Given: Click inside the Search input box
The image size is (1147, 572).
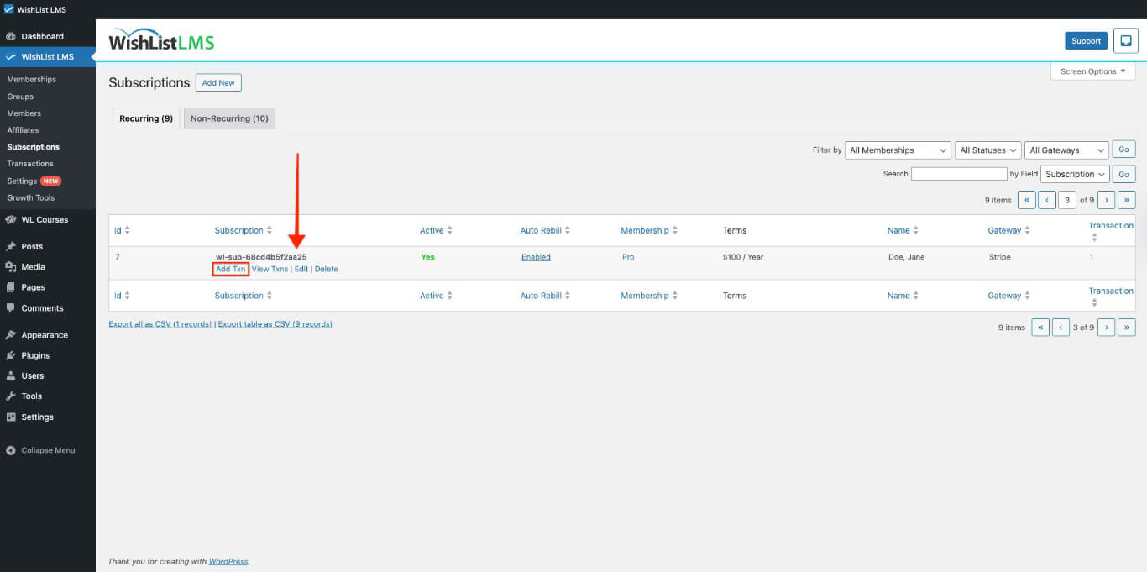Looking at the screenshot, I should pyautogui.click(x=959, y=174).
